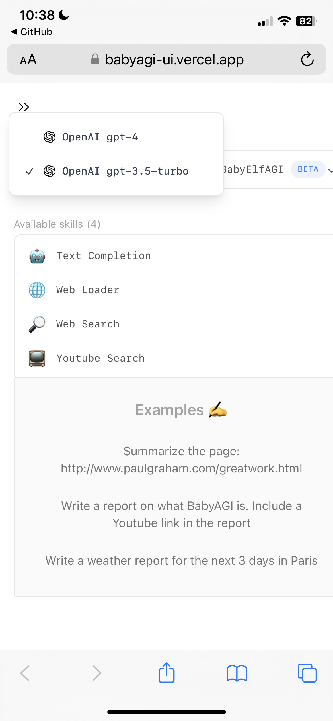This screenshot has height=721, width=333.
Task: Select the Web Search magnifier skill
Action: [36, 324]
